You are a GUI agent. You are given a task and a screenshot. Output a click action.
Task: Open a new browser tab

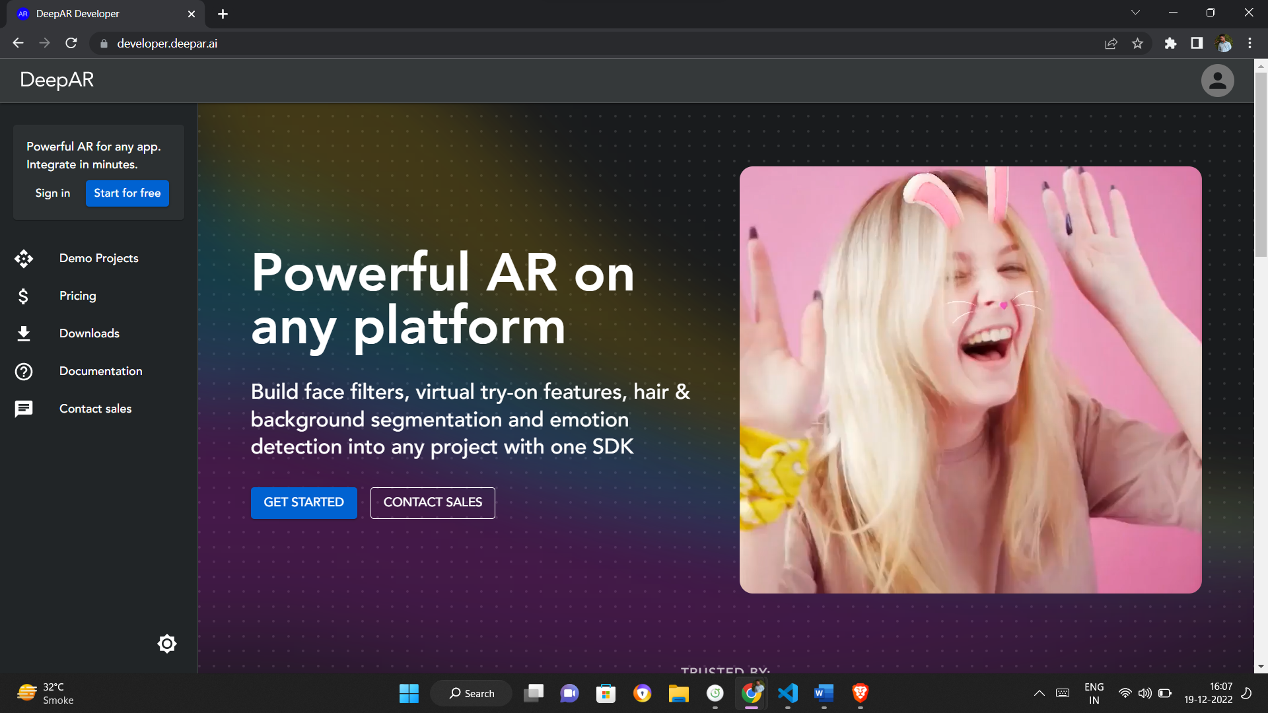223,14
